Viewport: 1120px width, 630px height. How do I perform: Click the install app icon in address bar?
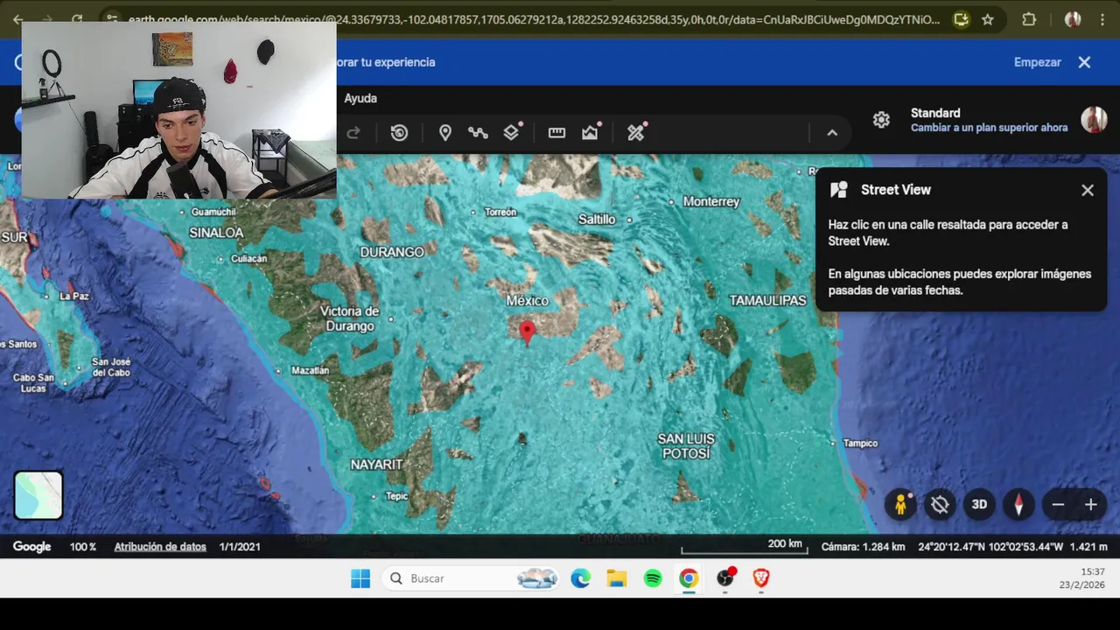(961, 19)
